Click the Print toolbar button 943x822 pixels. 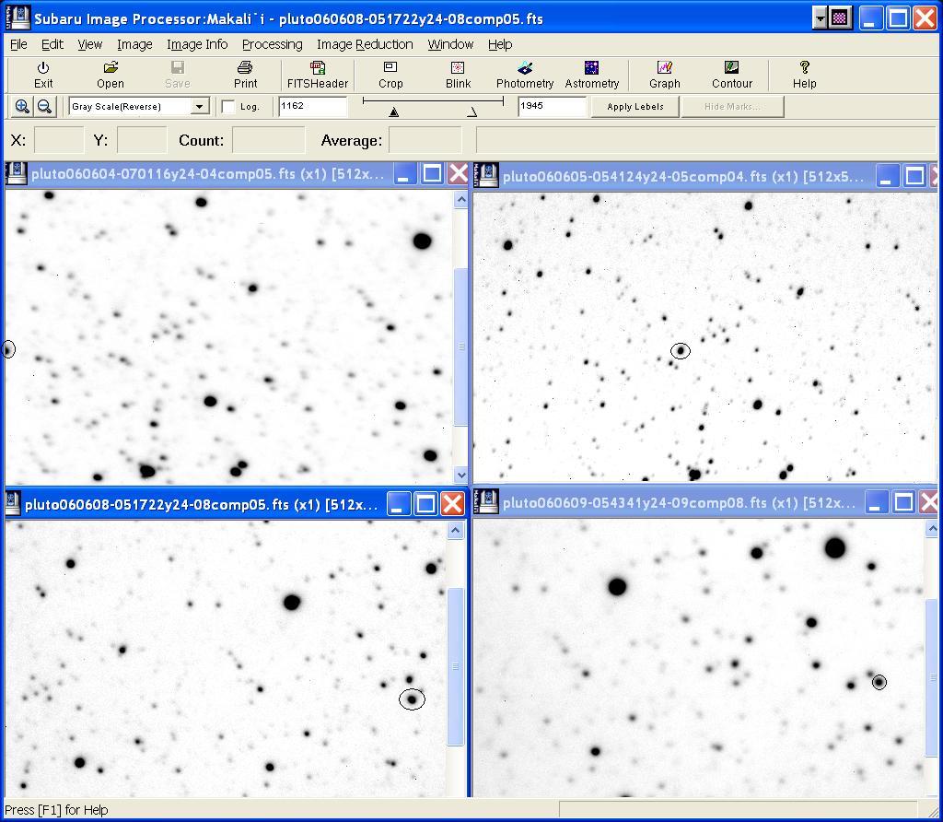(x=245, y=74)
